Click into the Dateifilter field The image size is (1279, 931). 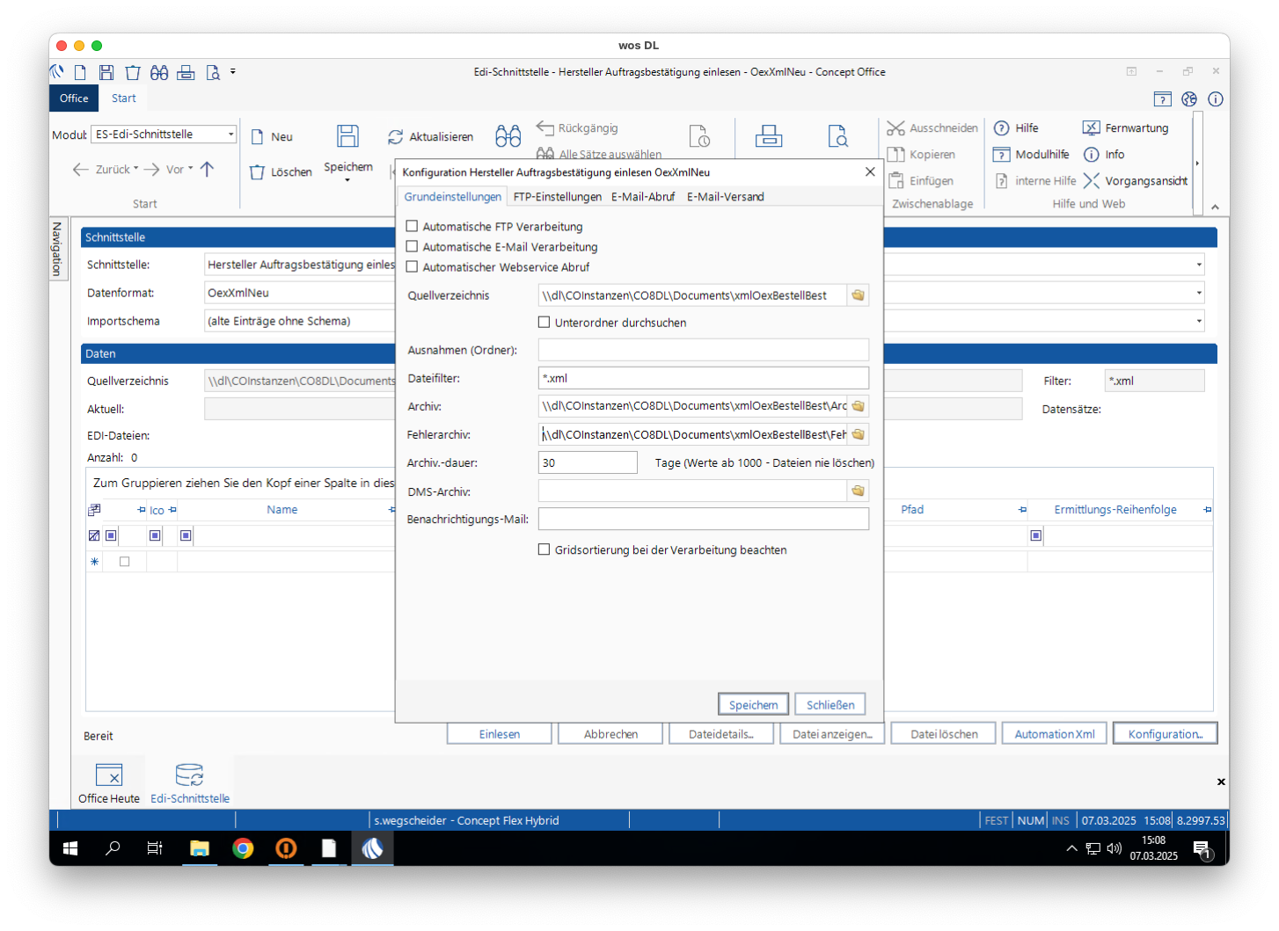704,378
